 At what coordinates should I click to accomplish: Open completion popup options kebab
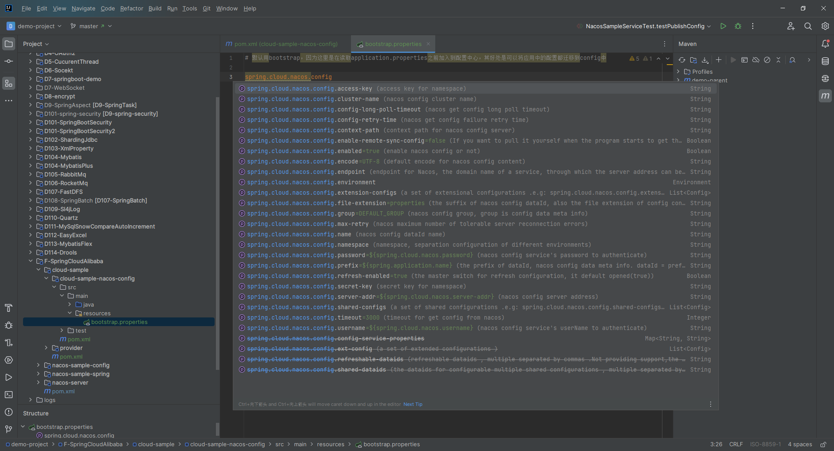click(711, 404)
